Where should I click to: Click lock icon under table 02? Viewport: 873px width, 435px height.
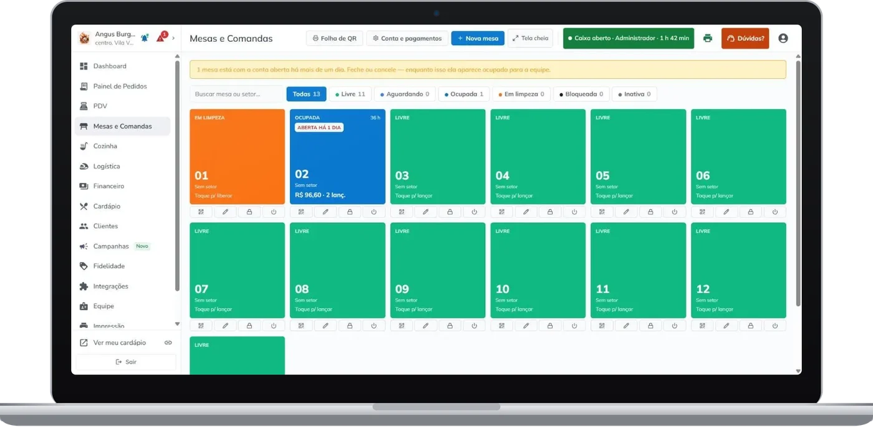point(350,212)
